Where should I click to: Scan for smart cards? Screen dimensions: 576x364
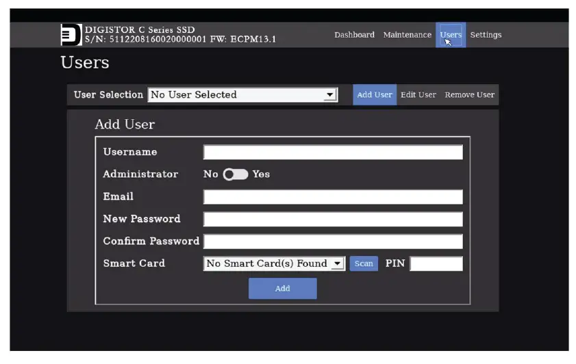(364, 263)
